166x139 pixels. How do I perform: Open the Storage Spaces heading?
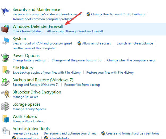pyautogui.click(x=26, y=104)
